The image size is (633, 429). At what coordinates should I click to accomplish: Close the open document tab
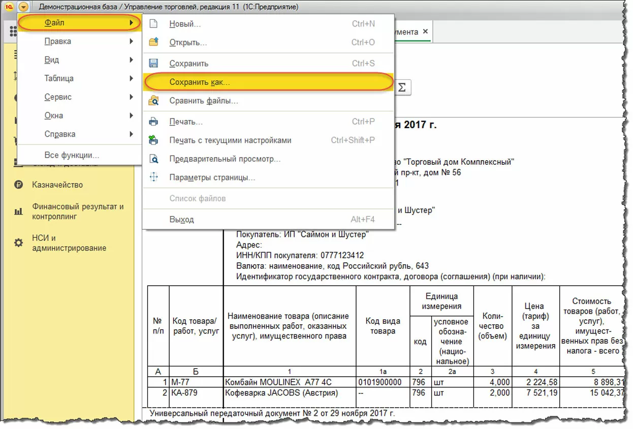(426, 32)
